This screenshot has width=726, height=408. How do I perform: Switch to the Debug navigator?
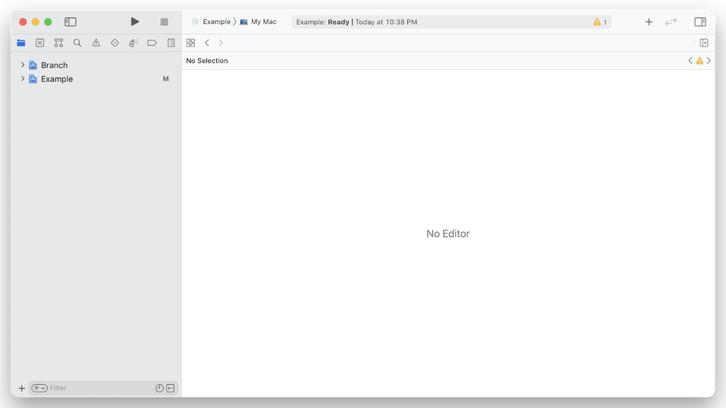coord(134,43)
